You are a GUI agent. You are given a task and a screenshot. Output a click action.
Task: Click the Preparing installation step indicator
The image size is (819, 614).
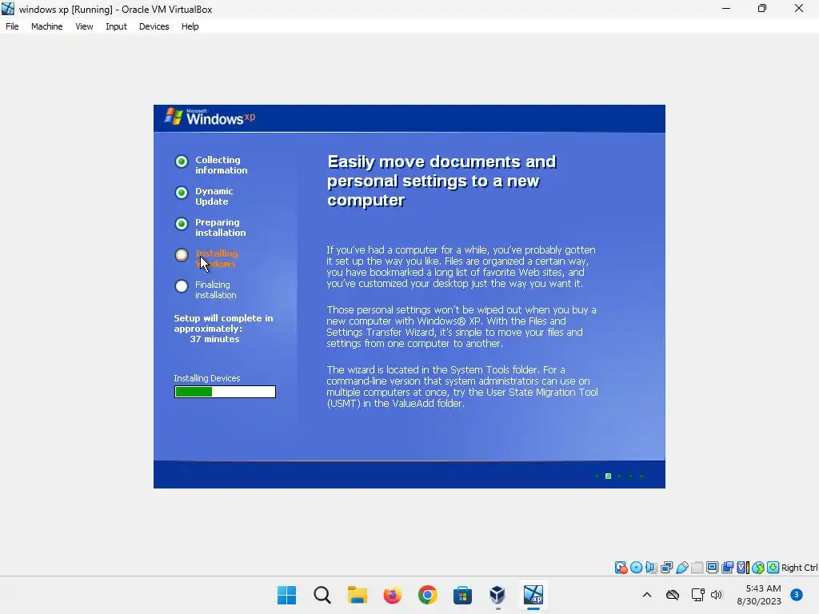[182, 224]
